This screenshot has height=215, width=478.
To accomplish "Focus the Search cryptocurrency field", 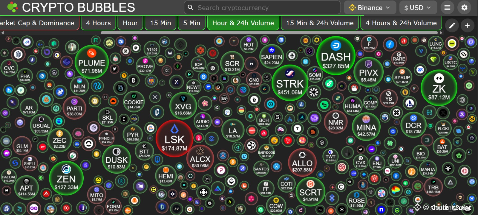I will (x=262, y=7).
